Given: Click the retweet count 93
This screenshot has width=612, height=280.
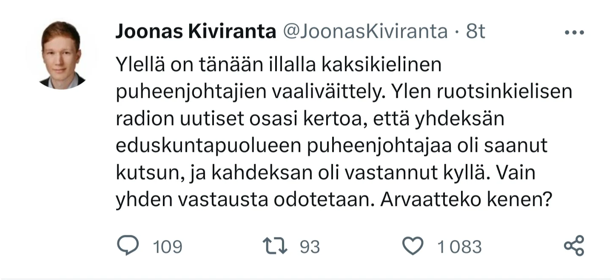Looking at the screenshot, I should 310,247.
